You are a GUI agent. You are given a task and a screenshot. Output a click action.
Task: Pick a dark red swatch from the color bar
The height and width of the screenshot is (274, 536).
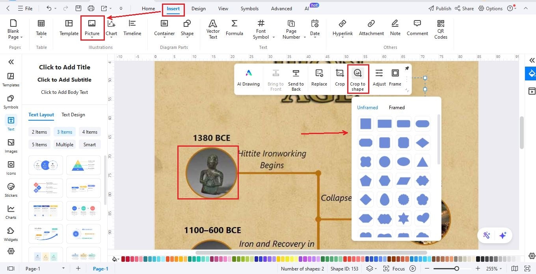click(123, 259)
